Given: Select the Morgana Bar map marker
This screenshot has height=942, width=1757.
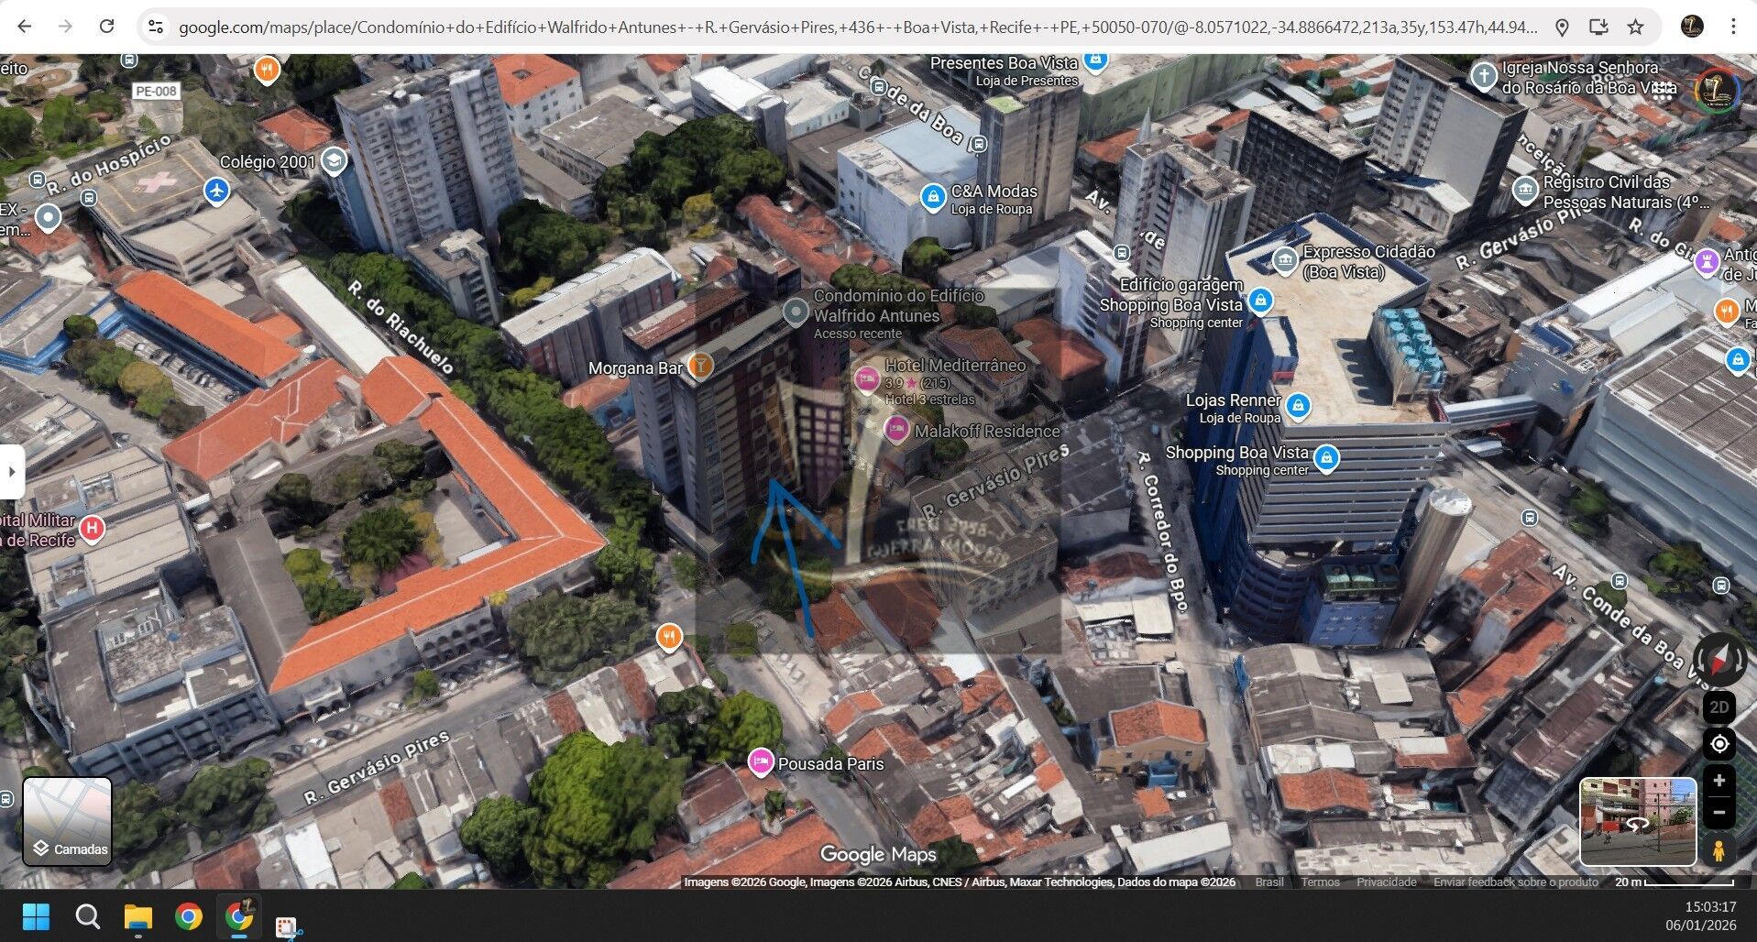Looking at the screenshot, I should click(x=699, y=366).
